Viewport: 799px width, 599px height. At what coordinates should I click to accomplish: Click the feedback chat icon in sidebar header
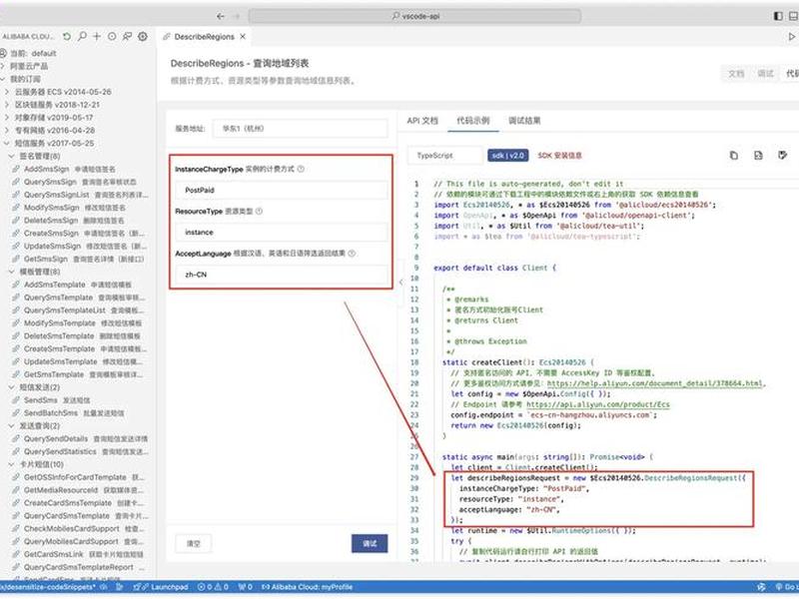click(128, 37)
